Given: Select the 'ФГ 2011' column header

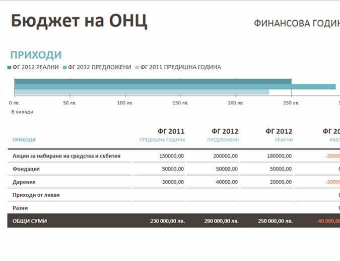Looking at the screenshot, I should pyautogui.click(x=171, y=132).
